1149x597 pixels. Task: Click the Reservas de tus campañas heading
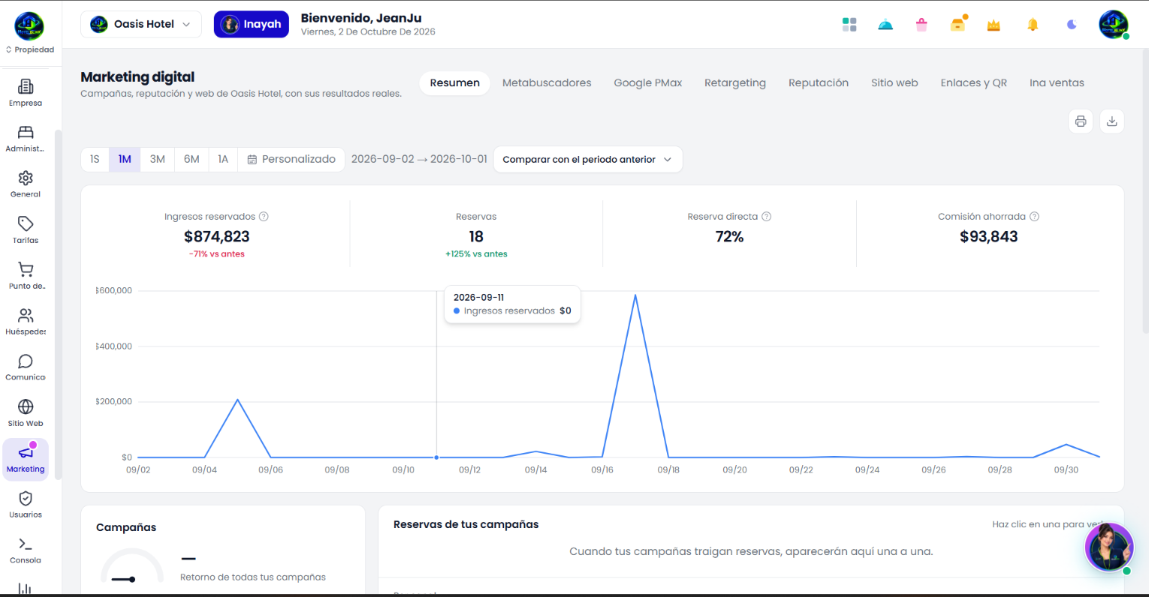[466, 524]
